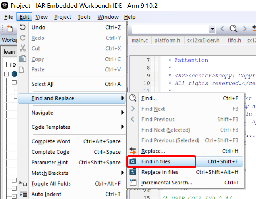Image resolution: width=256 pixels, height=199 pixels.
Task: Click the navigate forward arrow in toolbar
Action: pyautogui.click(x=244, y=29)
